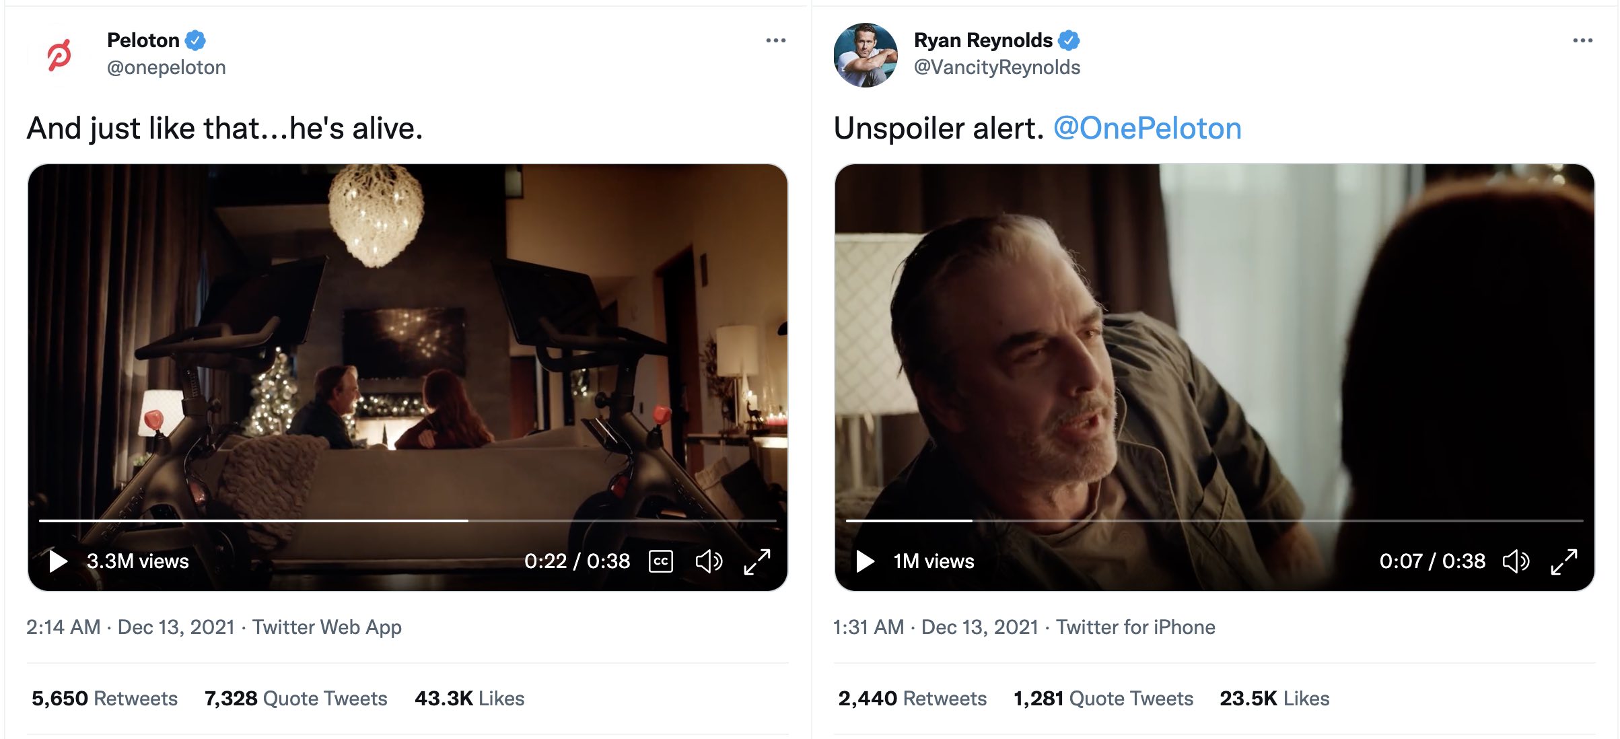The image size is (1620, 739).
Task: Open more options on Ryan Reynolds tweet
Action: 1582,41
